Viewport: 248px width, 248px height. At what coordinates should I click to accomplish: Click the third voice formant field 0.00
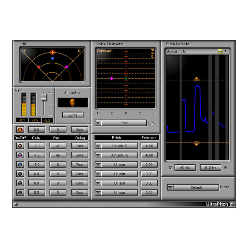pos(149,164)
